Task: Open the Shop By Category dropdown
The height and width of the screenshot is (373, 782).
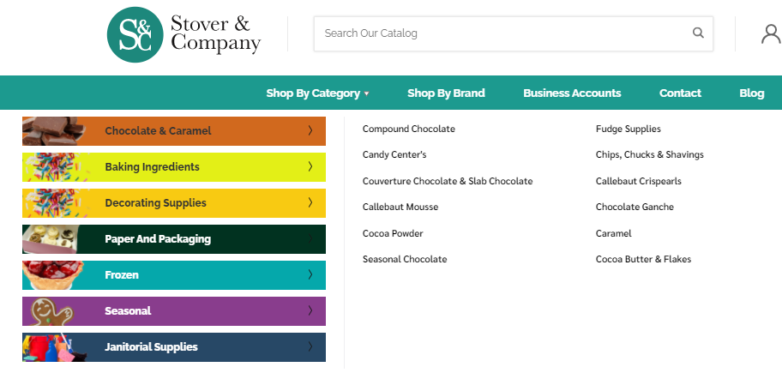Action: [x=317, y=93]
